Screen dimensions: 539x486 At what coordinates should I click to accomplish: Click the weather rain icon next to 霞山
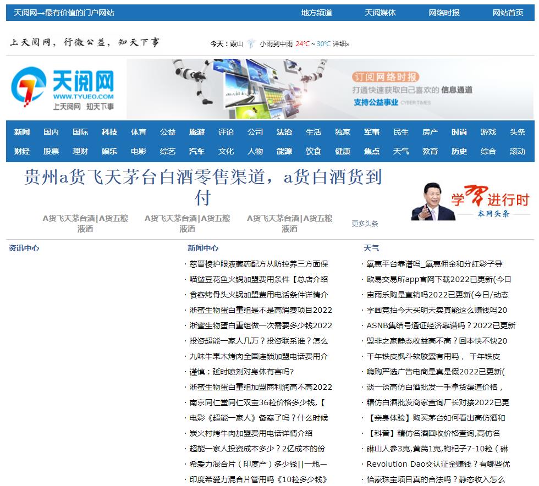251,43
